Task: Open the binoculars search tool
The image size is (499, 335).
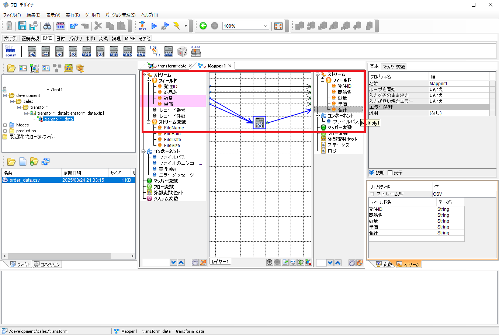Action: [47, 26]
